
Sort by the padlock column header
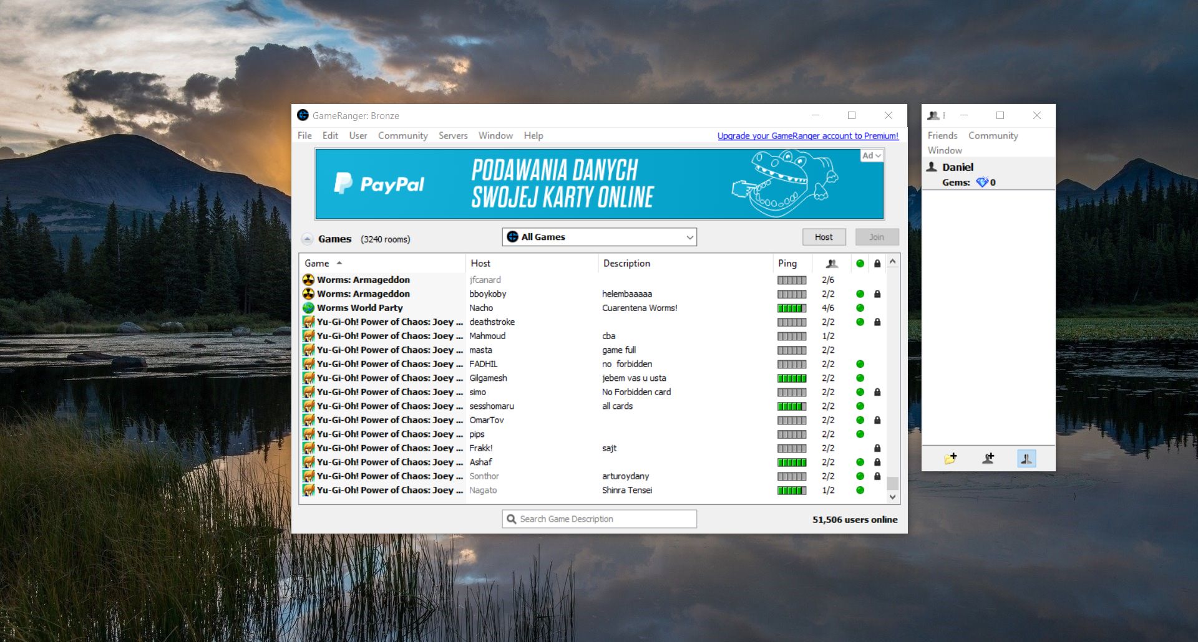click(877, 264)
